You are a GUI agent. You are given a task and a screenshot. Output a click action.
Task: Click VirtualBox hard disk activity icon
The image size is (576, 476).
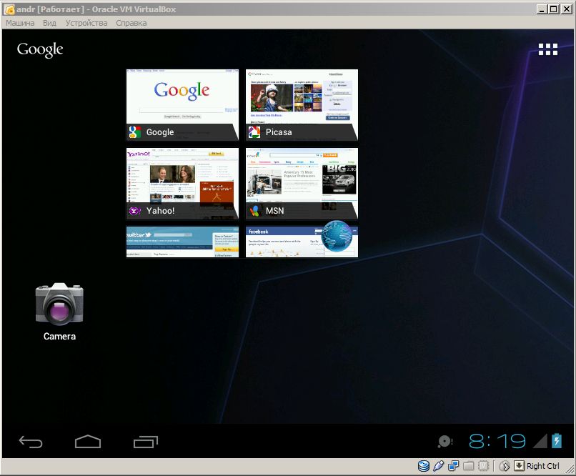424,466
